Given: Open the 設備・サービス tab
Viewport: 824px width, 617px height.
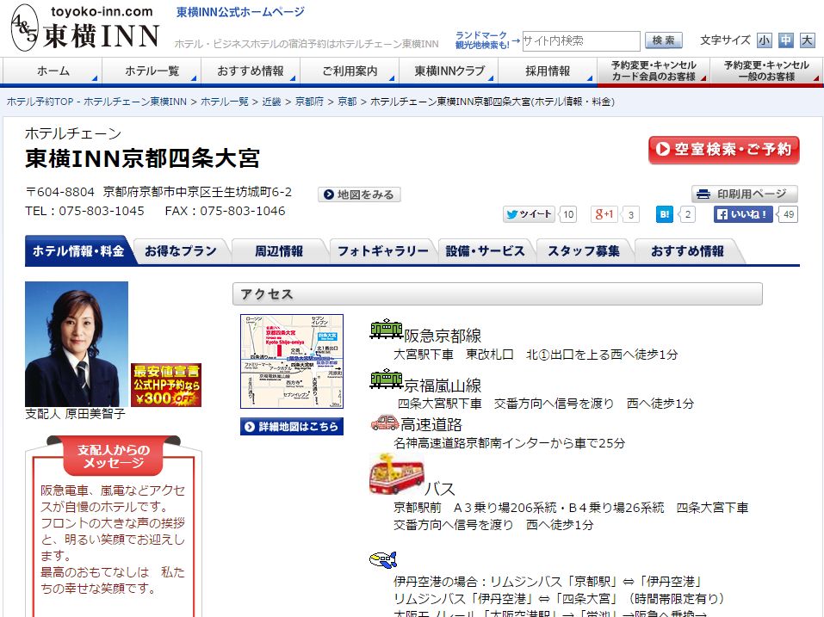Looking at the screenshot, I should (x=485, y=251).
